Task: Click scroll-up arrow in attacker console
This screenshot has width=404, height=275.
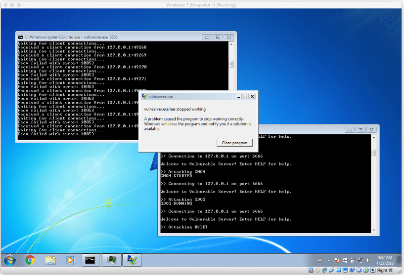Action: (374, 137)
